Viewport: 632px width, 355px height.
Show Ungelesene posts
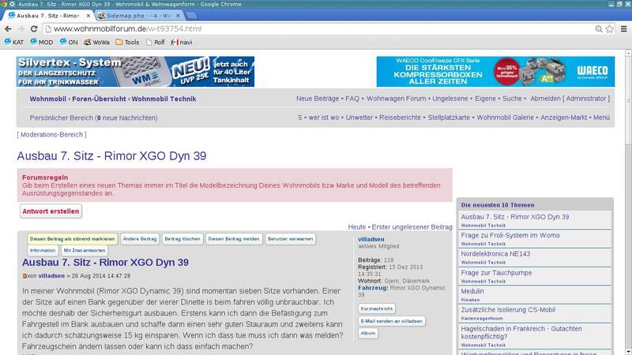[x=450, y=99]
